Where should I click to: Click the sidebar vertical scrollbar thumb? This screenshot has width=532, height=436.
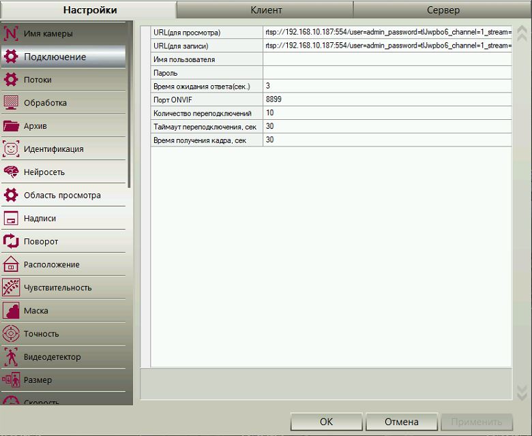point(129,105)
